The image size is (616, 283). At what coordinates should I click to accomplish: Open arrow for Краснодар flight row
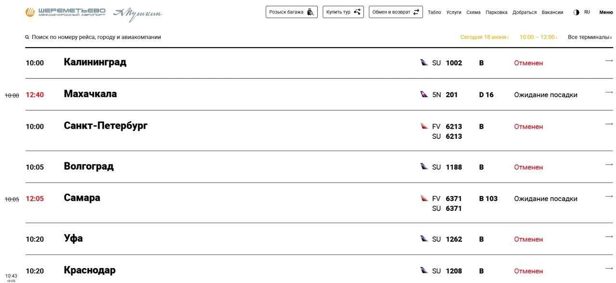click(x=609, y=268)
